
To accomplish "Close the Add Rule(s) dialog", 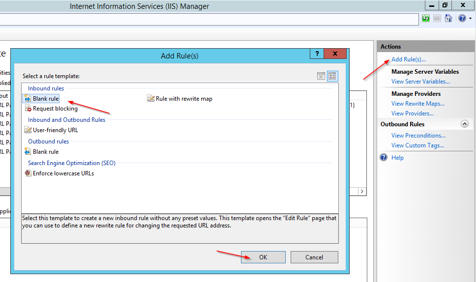I will [x=335, y=54].
